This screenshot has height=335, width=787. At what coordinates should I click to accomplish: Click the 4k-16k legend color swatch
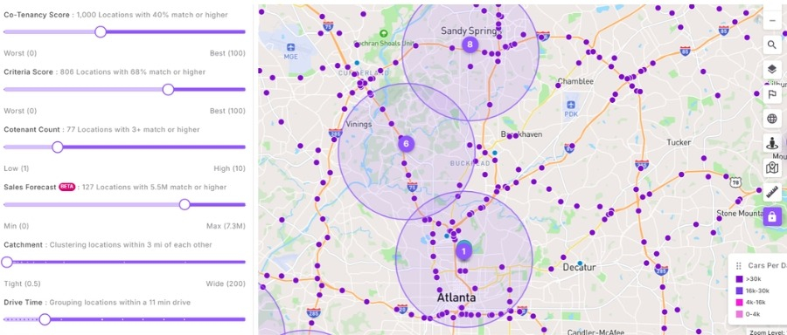[739, 303]
